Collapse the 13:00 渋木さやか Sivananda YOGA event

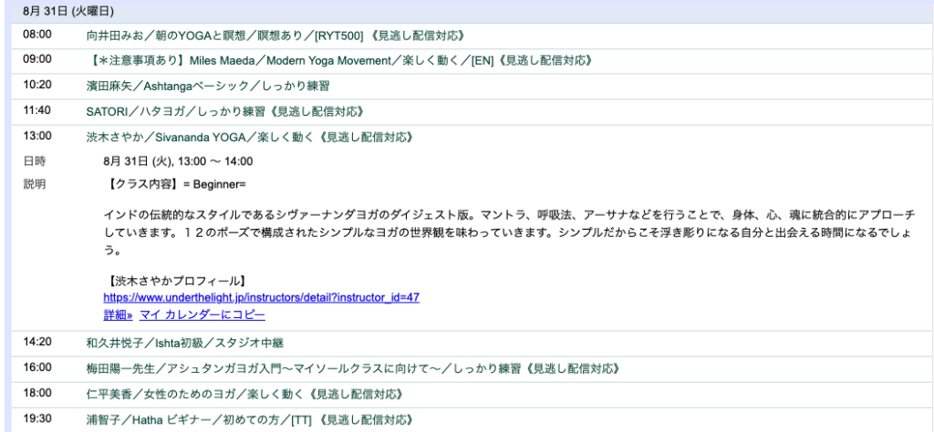click(250, 138)
